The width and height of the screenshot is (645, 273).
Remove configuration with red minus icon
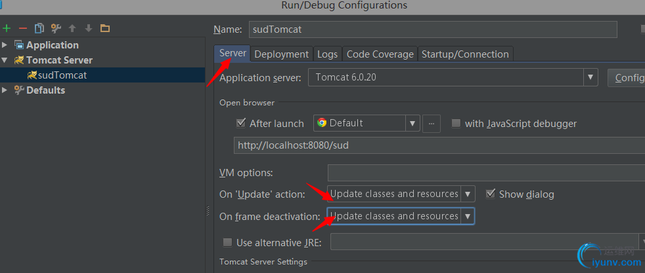pyautogui.click(x=23, y=28)
